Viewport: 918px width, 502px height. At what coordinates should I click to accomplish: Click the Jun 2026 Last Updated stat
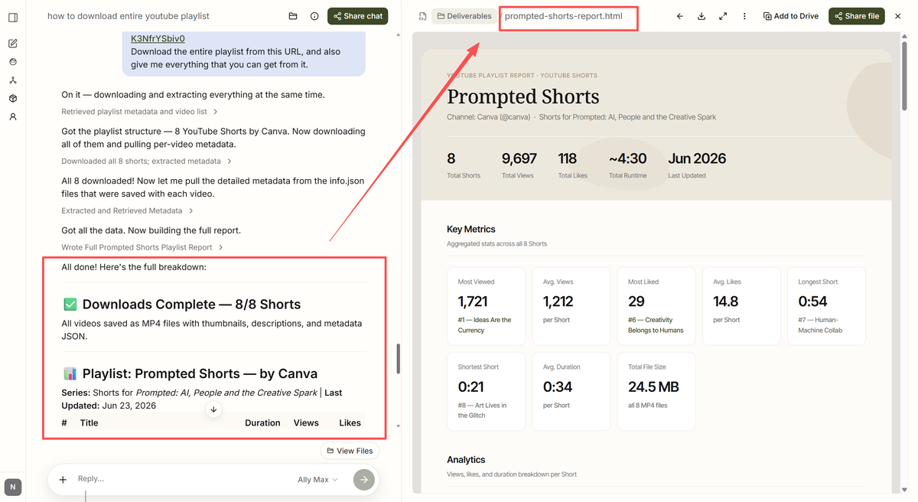pyautogui.click(x=697, y=165)
